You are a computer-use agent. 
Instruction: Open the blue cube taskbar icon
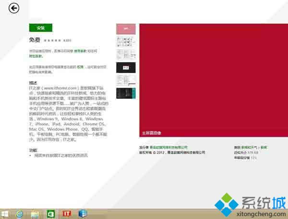tap(83, 214)
